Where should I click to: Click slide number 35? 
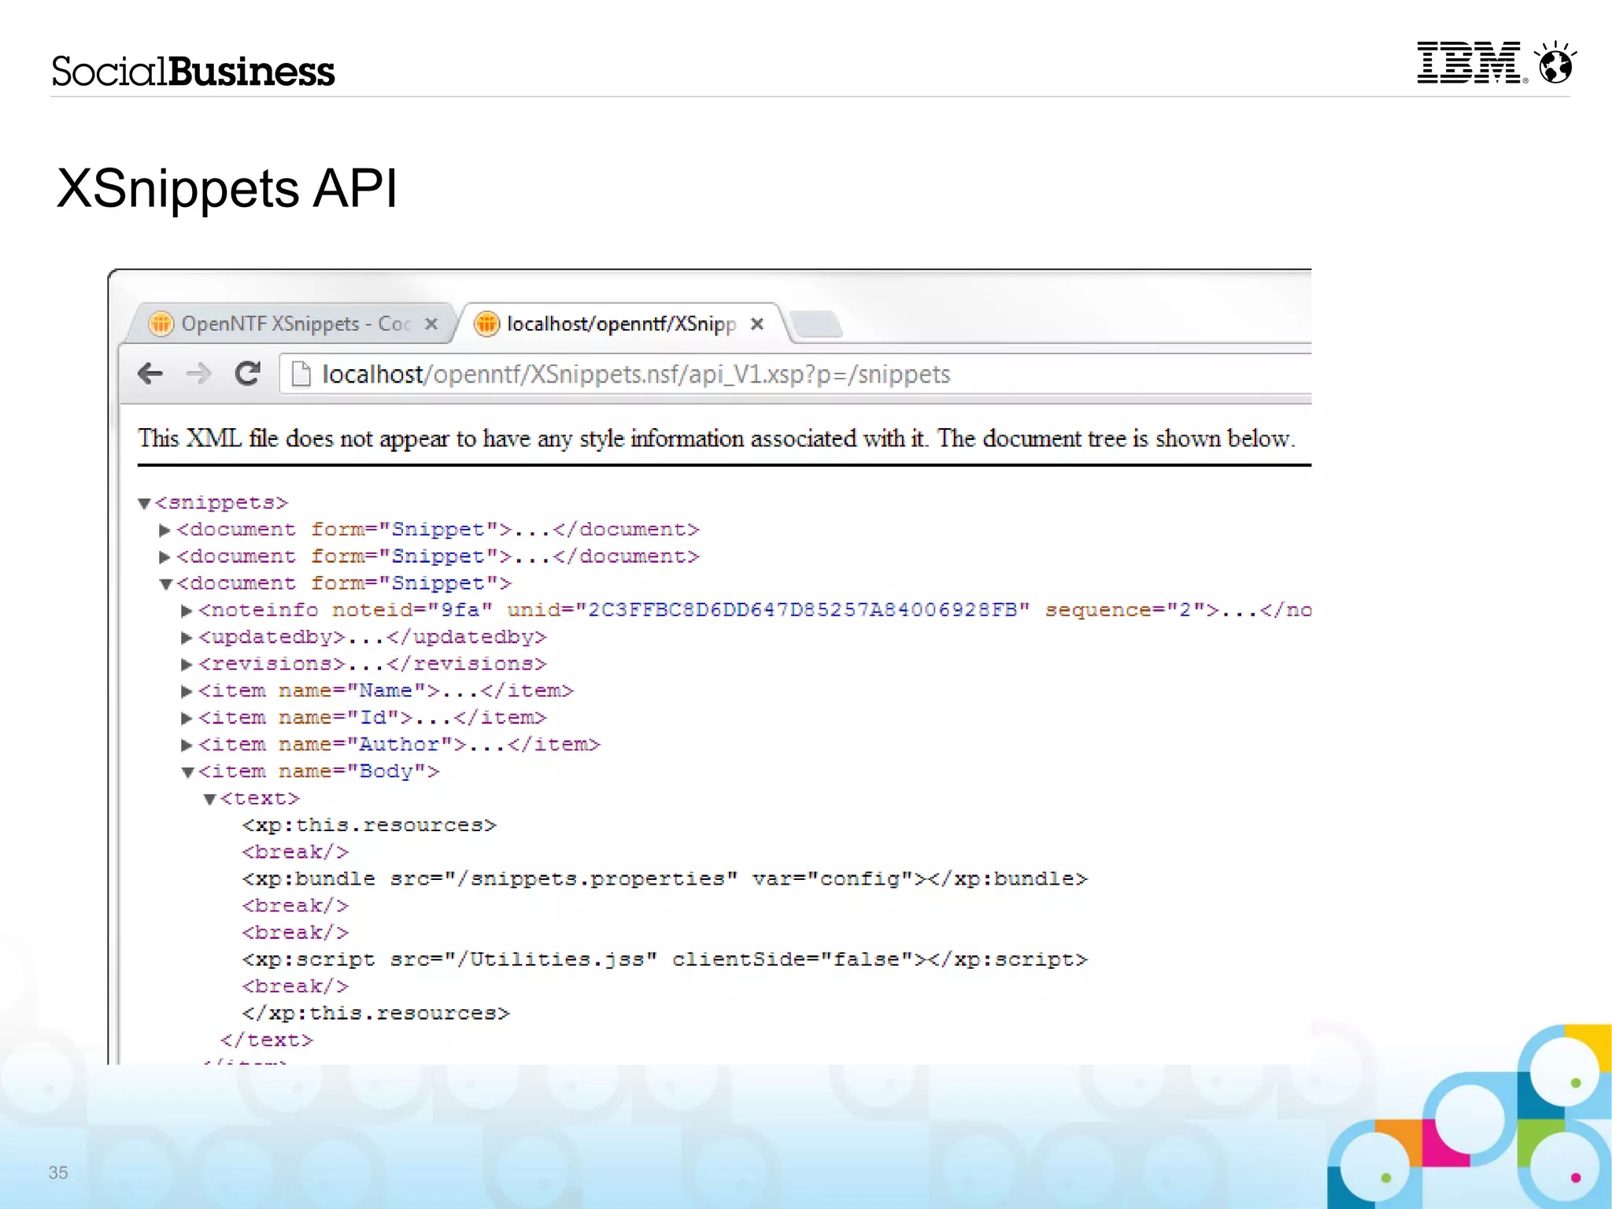pyautogui.click(x=58, y=1172)
